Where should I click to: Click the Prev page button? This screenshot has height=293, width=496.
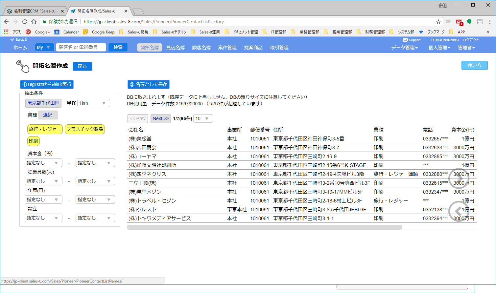[x=138, y=118]
